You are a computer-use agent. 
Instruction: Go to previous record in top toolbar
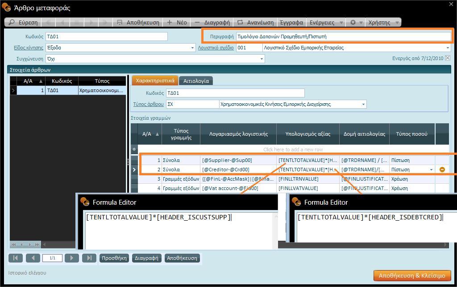[x=62, y=22]
